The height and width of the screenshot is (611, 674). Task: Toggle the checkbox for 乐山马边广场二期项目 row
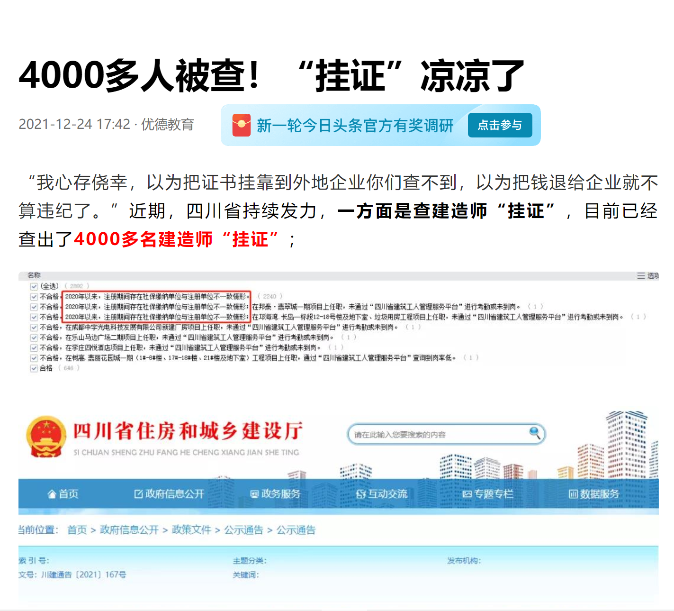pyautogui.click(x=34, y=337)
